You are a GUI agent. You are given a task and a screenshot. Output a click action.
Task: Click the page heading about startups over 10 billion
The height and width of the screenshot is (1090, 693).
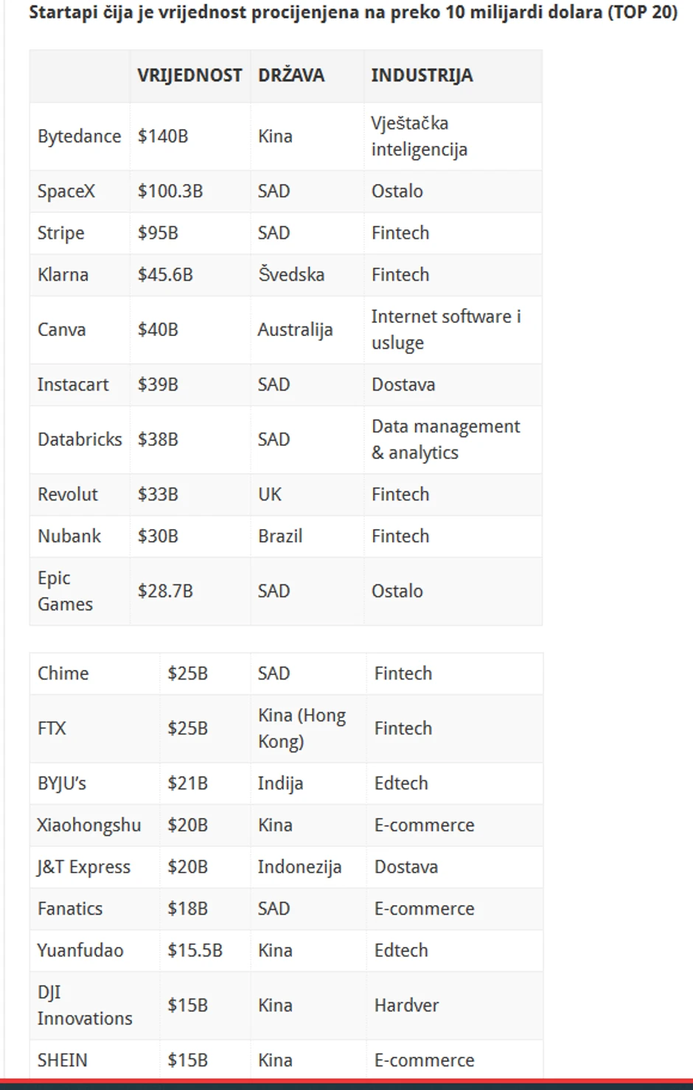(352, 13)
